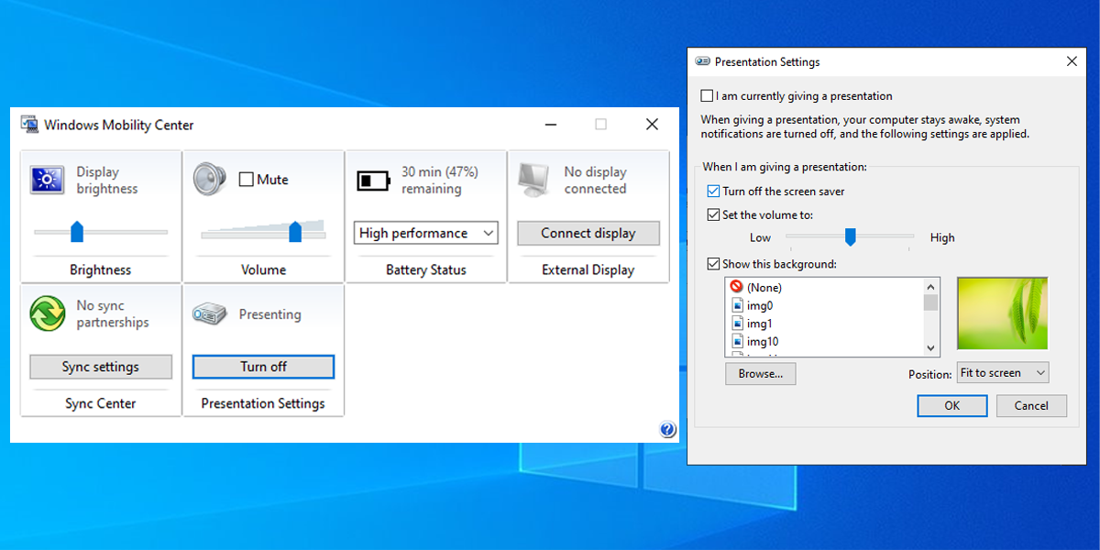The height and width of the screenshot is (550, 1100).
Task: Click the Windows Mobility Center title bar icon
Action: pos(29,125)
